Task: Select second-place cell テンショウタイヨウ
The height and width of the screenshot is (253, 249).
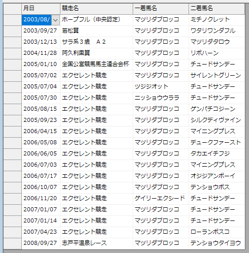Action: coord(216,243)
